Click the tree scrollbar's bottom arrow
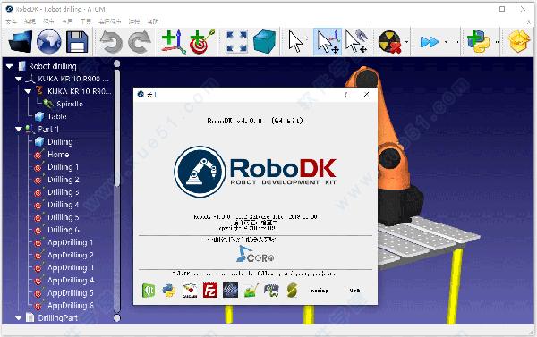Screen dimensions: 537x337 (116, 318)
